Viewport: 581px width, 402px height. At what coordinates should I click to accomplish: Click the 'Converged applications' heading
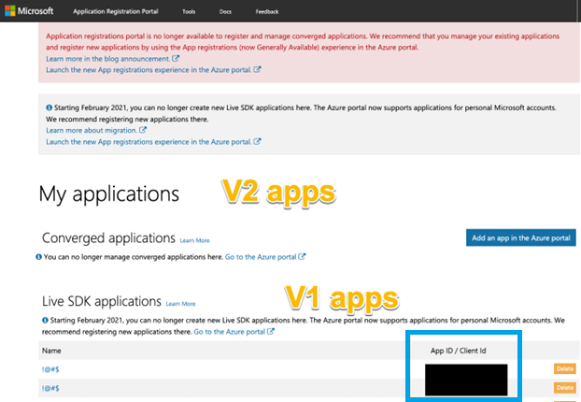click(108, 238)
